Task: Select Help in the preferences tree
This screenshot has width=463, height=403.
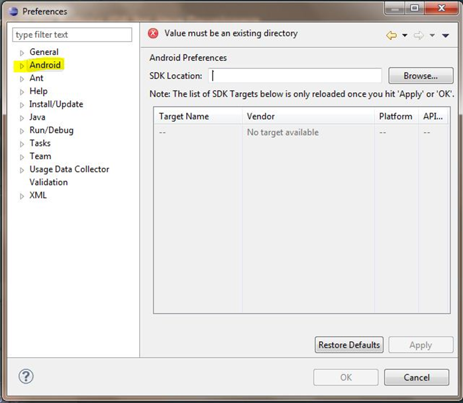Action: tap(38, 91)
